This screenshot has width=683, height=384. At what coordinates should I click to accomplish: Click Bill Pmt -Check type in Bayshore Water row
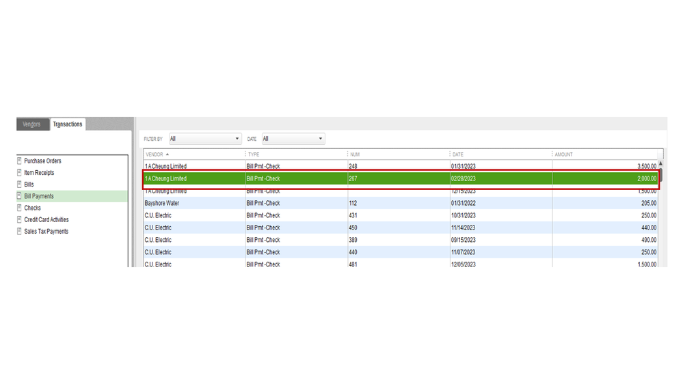click(263, 204)
